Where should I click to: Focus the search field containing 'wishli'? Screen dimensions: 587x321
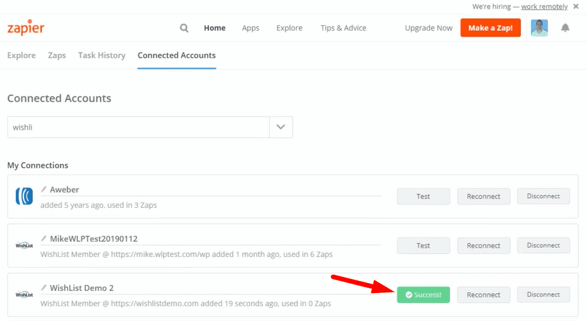point(138,127)
